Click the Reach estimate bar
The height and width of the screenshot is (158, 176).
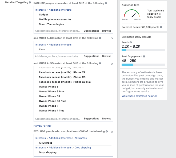coord(143,50)
